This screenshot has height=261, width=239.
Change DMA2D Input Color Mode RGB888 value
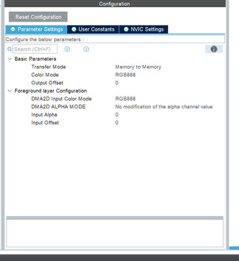(125, 99)
